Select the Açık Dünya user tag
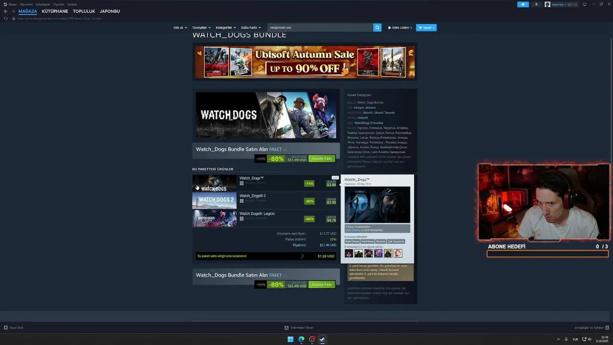This screenshot has height=345, width=613. tap(352, 241)
